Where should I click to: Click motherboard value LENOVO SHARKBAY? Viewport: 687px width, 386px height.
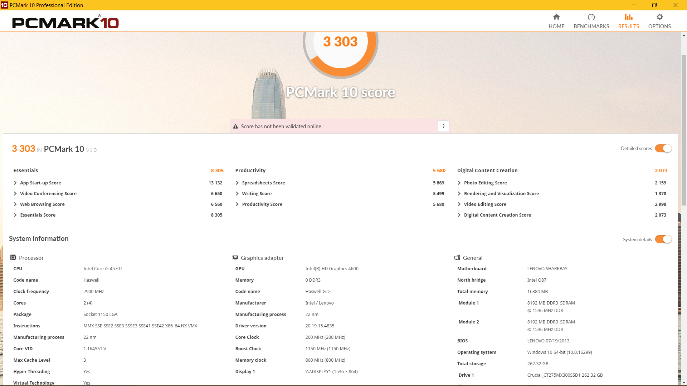(547, 268)
